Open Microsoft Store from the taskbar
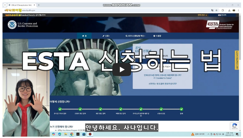 coord(84,134)
